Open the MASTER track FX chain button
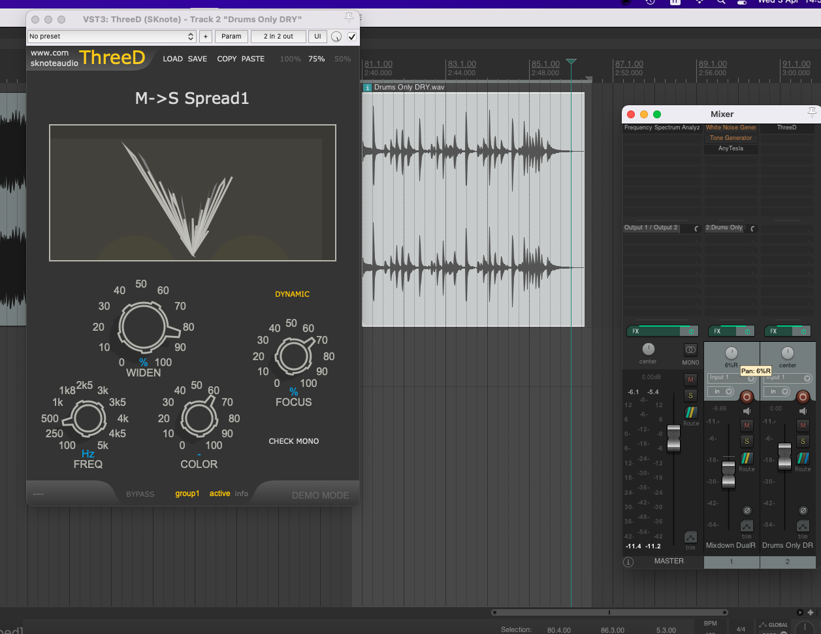 click(654, 331)
